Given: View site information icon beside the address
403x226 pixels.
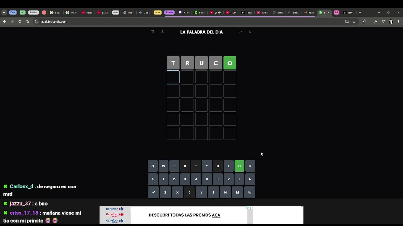Looking at the screenshot, I should (x=36, y=22).
